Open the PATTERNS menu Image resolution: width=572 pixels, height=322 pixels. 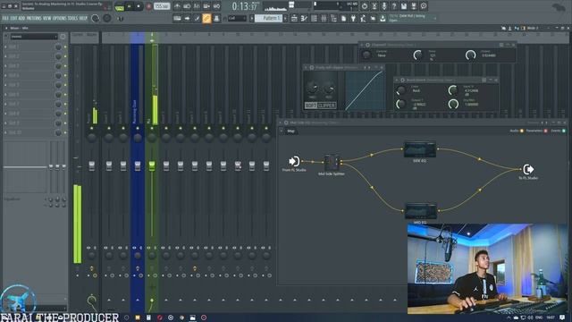click(34, 18)
